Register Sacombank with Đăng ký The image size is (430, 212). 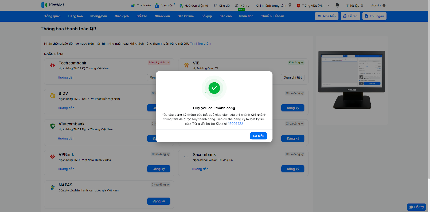coord(293,169)
